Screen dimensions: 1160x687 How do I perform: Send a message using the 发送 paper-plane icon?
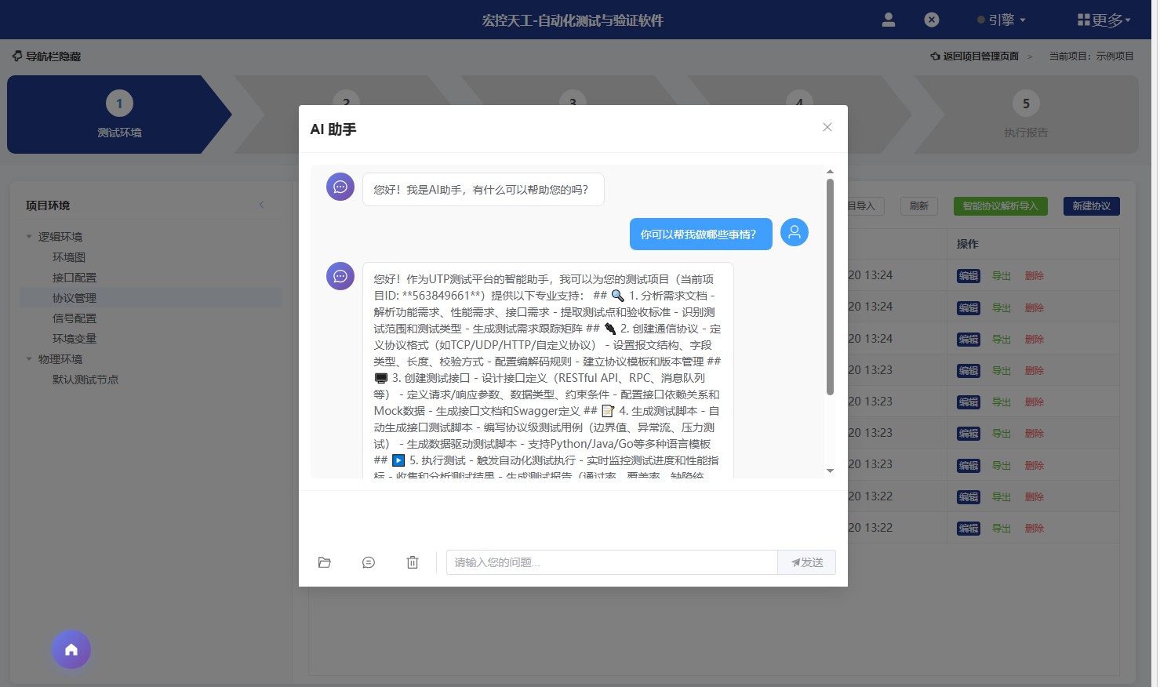pos(806,562)
